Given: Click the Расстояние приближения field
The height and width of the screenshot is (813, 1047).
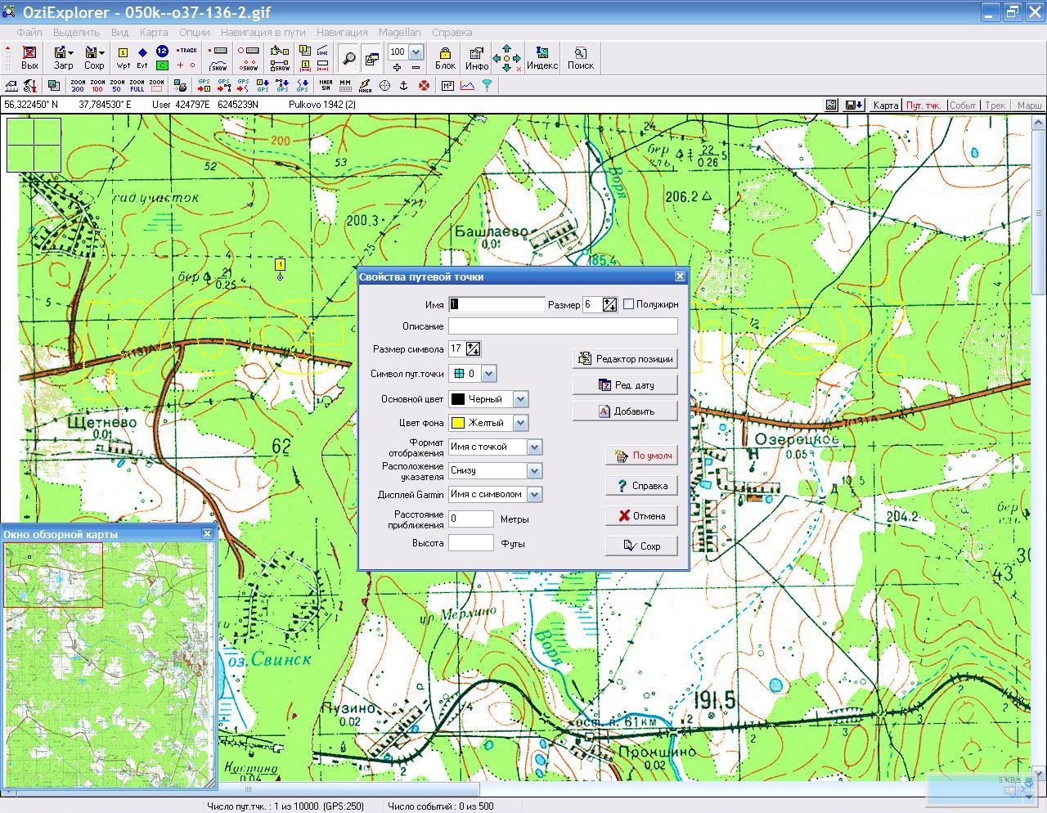Looking at the screenshot, I should tap(471, 519).
